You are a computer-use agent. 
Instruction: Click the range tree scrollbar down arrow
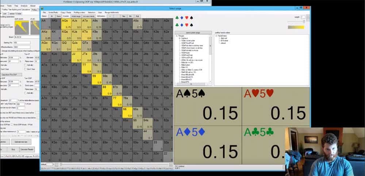[x=211, y=82]
